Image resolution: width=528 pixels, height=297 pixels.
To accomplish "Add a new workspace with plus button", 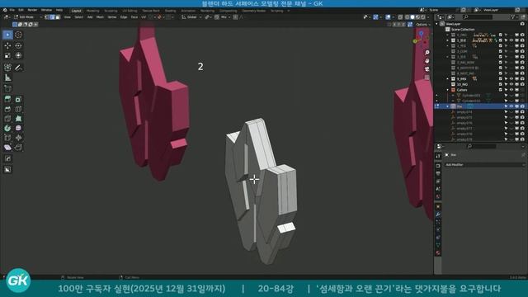I will [x=288, y=11].
